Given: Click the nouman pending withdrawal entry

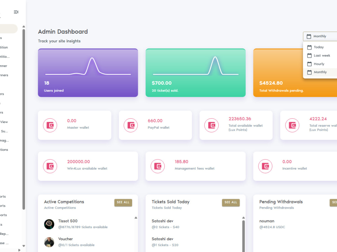Looking at the screenshot, I should pyautogui.click(x=272, y=224).
